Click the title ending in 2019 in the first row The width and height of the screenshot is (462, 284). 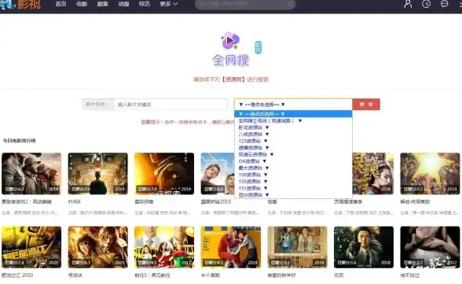[215, 201]
